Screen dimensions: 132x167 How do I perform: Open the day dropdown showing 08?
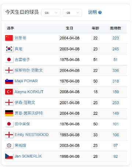tap(72, 12)
